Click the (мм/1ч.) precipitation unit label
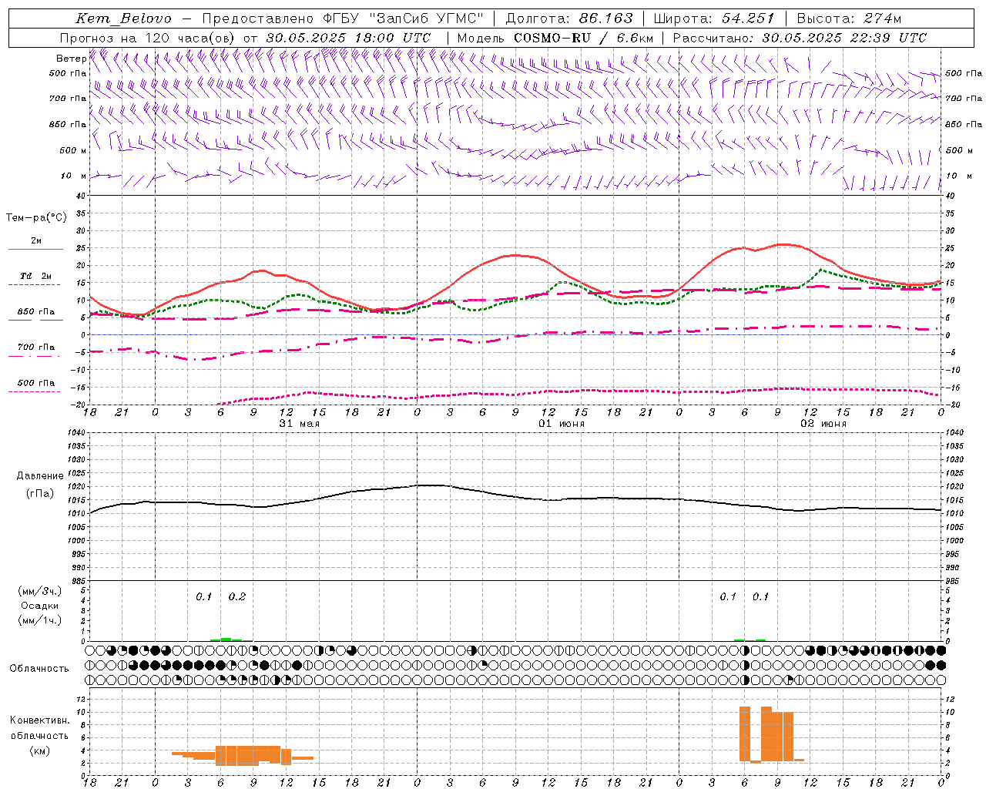The image size is (986, 789). 40,620
